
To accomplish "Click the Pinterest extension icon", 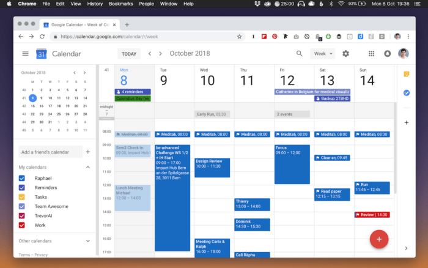I will 275,37.
